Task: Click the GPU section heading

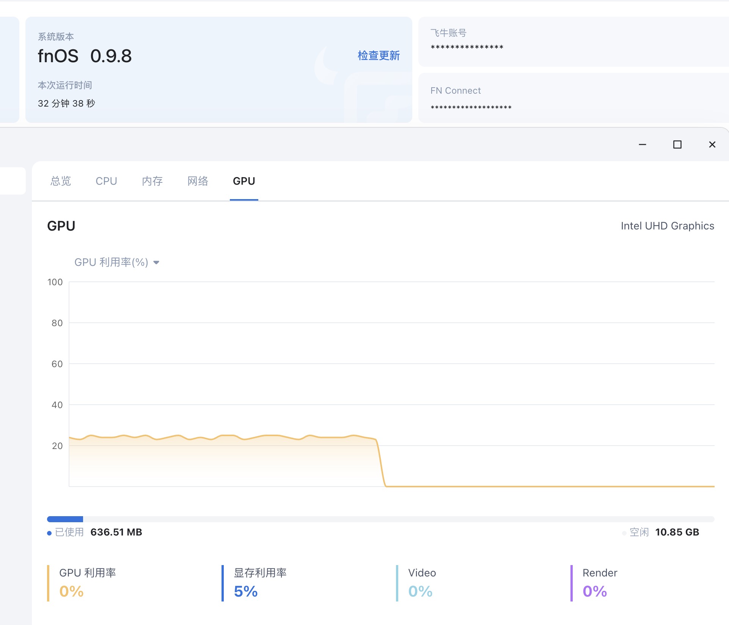Action: (61, 226)
